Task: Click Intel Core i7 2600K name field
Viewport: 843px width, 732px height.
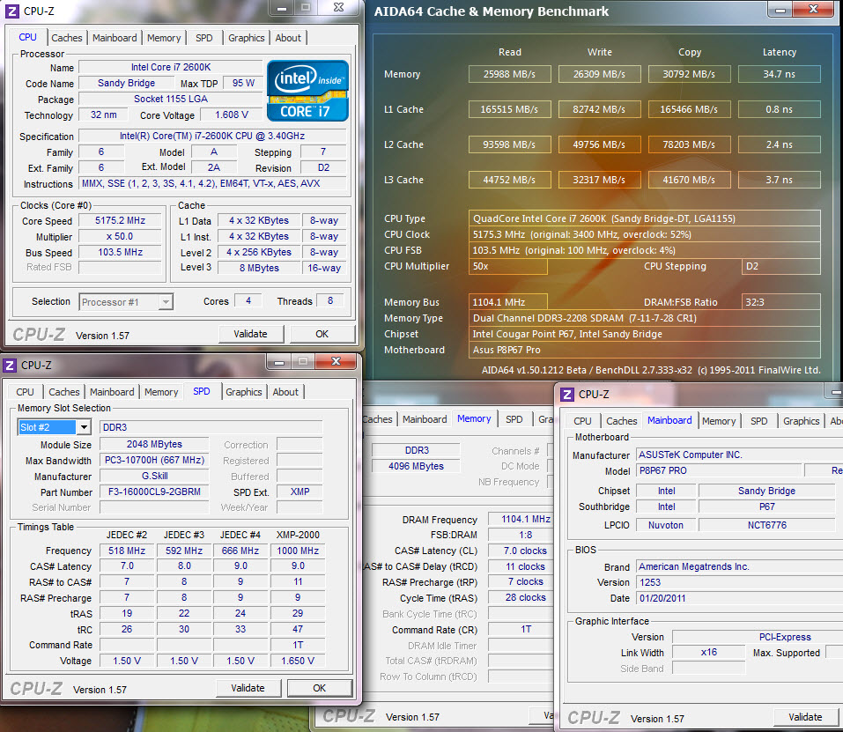Action: coord(170,67)
